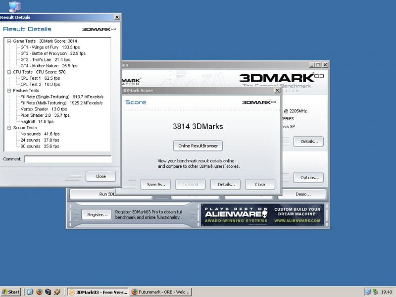Collapse the Sound Tests tree node
Image resolution: width=396 pixels, height=297 pixels.
pos(9,128)
